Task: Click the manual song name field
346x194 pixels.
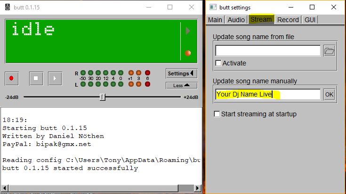Action: (x=268, y=95)
